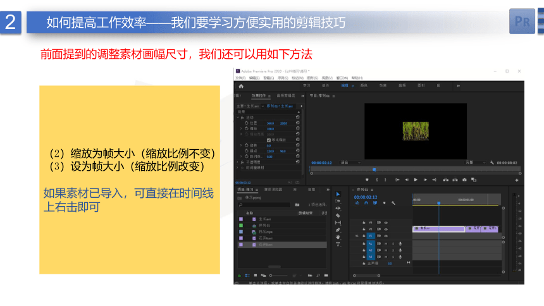This screenshot has height=306, width=544.
Task: Click the Mark Out bracket button
Action: [385, 180]
